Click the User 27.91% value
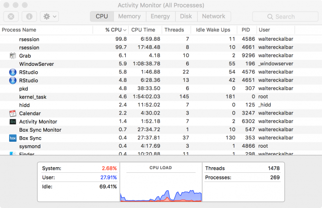Screen dimensions: 322x208 click(109, 177)
